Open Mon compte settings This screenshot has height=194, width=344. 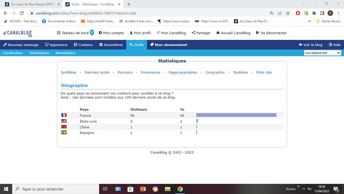click(x=111, y=33)
